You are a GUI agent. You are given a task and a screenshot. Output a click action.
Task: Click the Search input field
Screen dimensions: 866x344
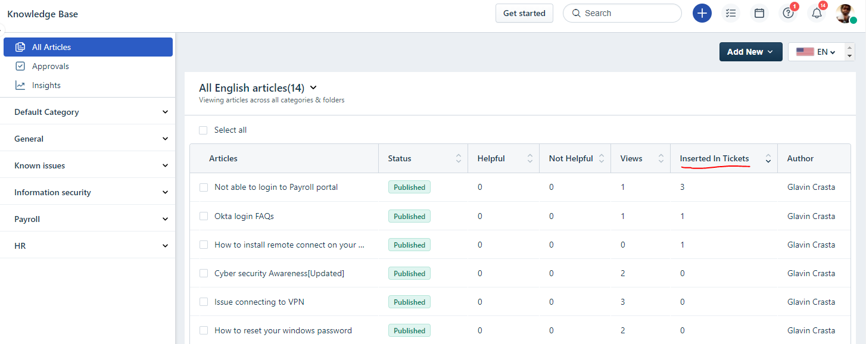point(622,13)
